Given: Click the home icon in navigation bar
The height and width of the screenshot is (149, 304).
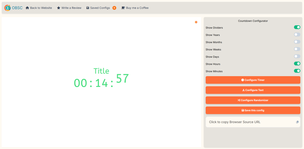Looking at the screenshot, I should [x=27, y=8].
